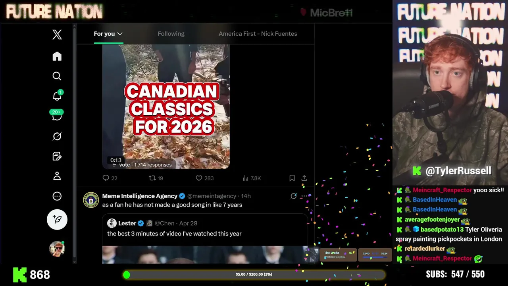This screenshot has width=508, height=286.
Task: Open the Articles compose list icon
Action: point(57,156)
